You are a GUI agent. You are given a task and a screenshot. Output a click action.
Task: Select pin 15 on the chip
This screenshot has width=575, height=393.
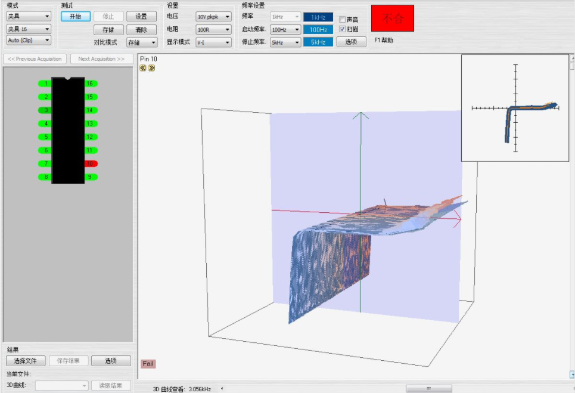[x=91, y=97]
